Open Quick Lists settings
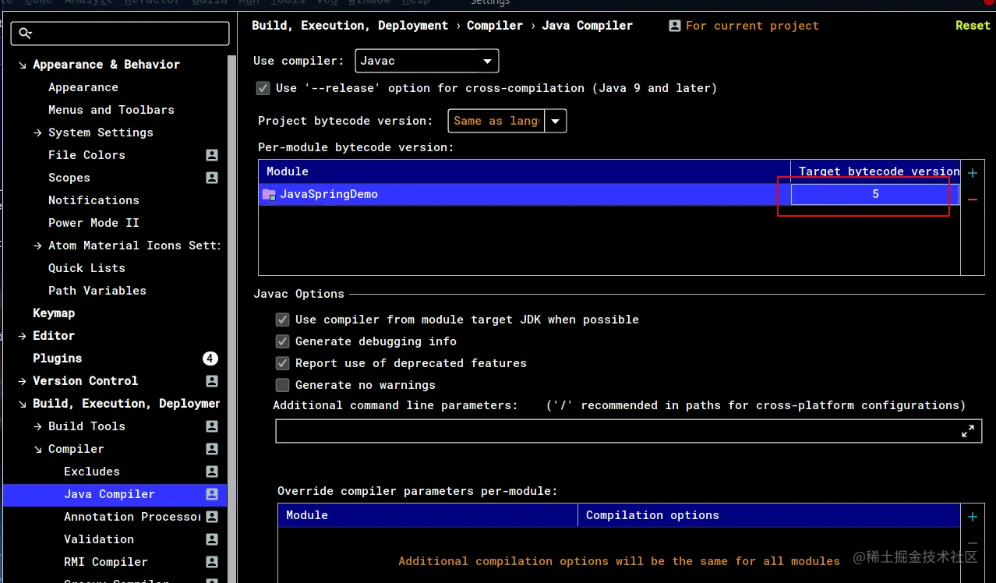996x583 pixels. click(x=87, y=268)
